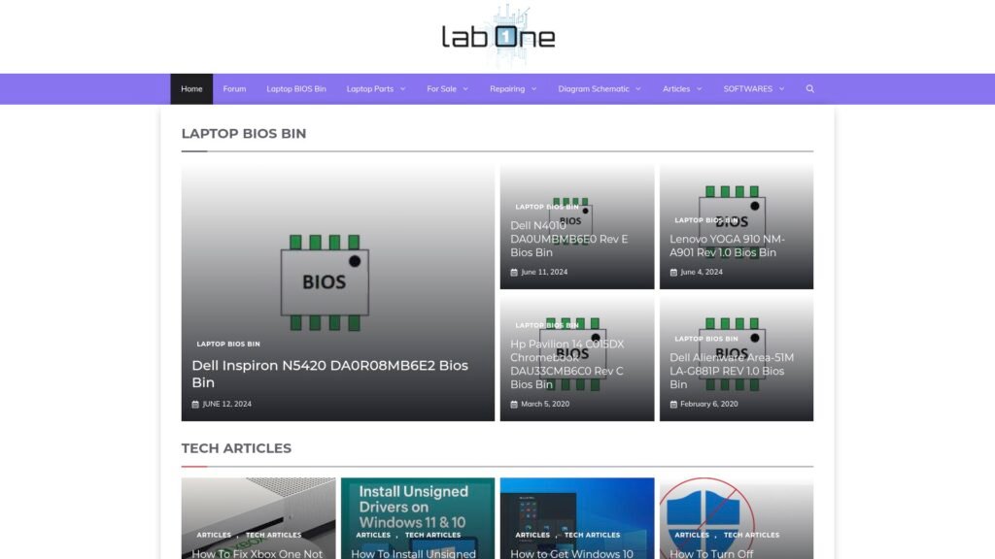Viewport: 995px width, 559px height.
Task: Open How To Fix Xbox One article
Action: pyautogui.click(x=257, y=553)
